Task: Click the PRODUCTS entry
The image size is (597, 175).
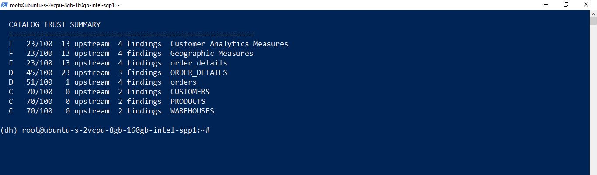Action: tap(187, 101)
